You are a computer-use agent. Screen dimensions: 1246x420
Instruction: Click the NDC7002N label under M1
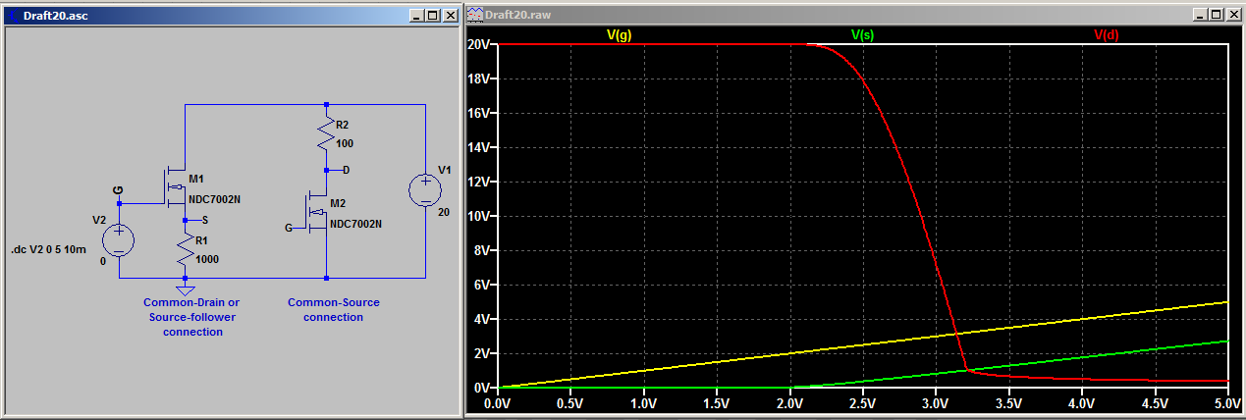(x=215, y=199)
